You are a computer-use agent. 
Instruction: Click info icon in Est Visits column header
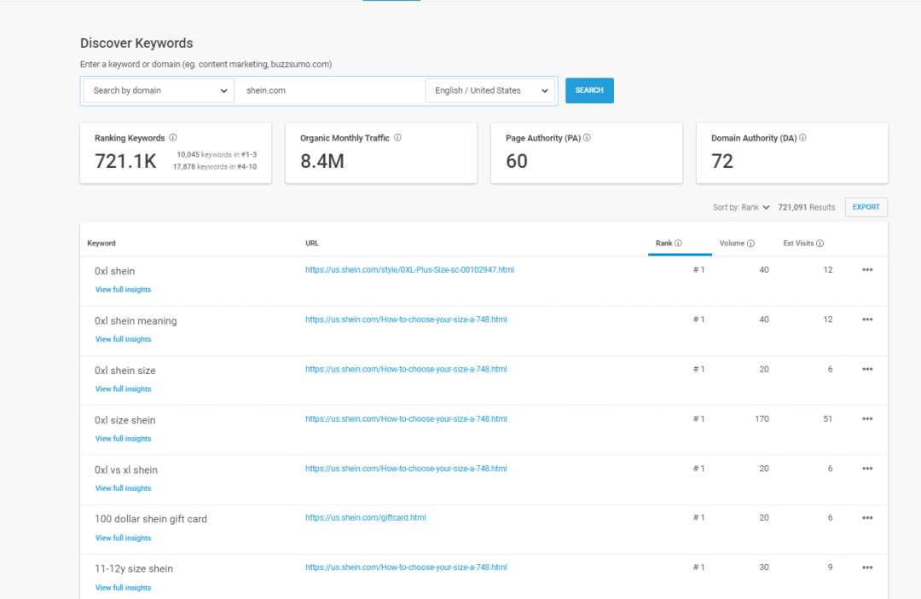coord(820,244)
